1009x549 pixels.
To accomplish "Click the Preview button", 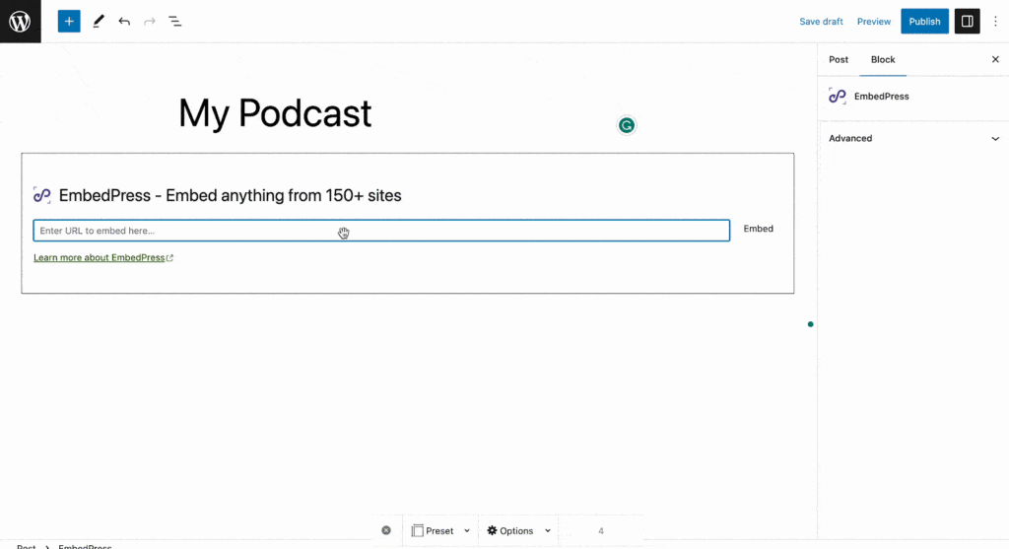I will click(873, 22).
